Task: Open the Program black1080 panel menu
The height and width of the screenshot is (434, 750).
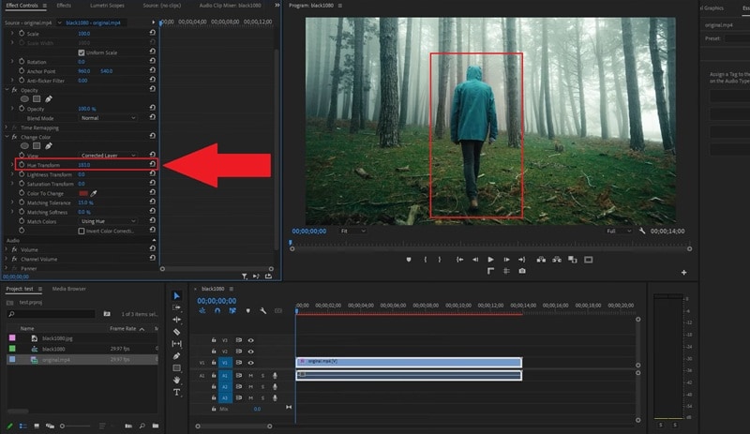Action: pos(340,6)
